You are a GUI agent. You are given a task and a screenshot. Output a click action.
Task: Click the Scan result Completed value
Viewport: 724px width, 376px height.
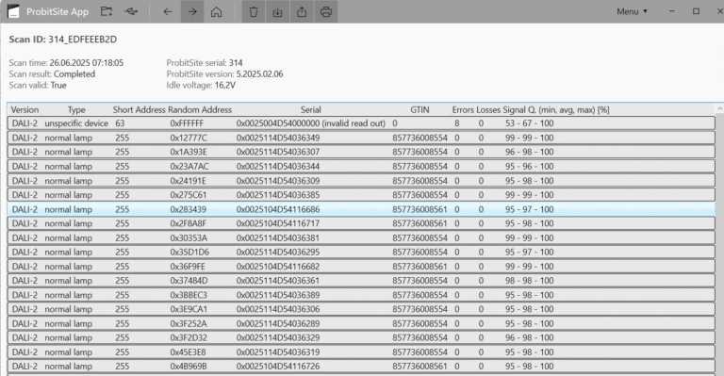[74, 74]
